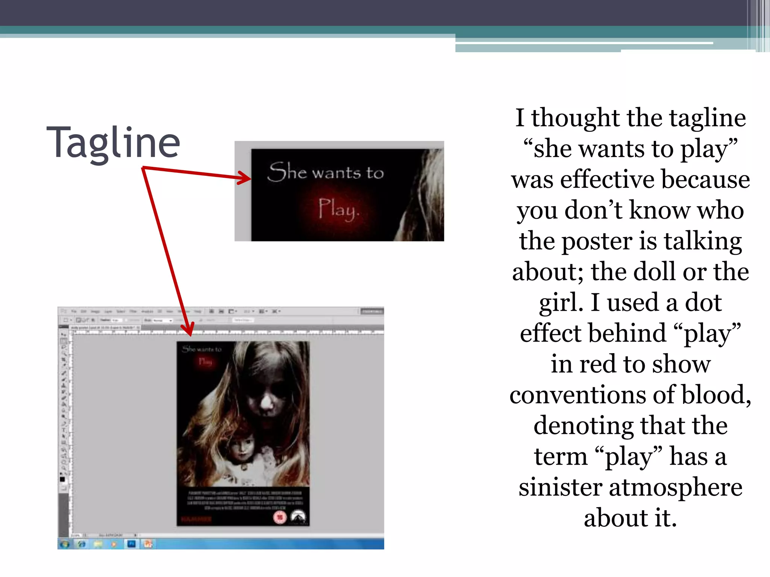Screen dimensions: 770x577
Task: Select the Horizontal Type tool
Action: pos(64,430)
